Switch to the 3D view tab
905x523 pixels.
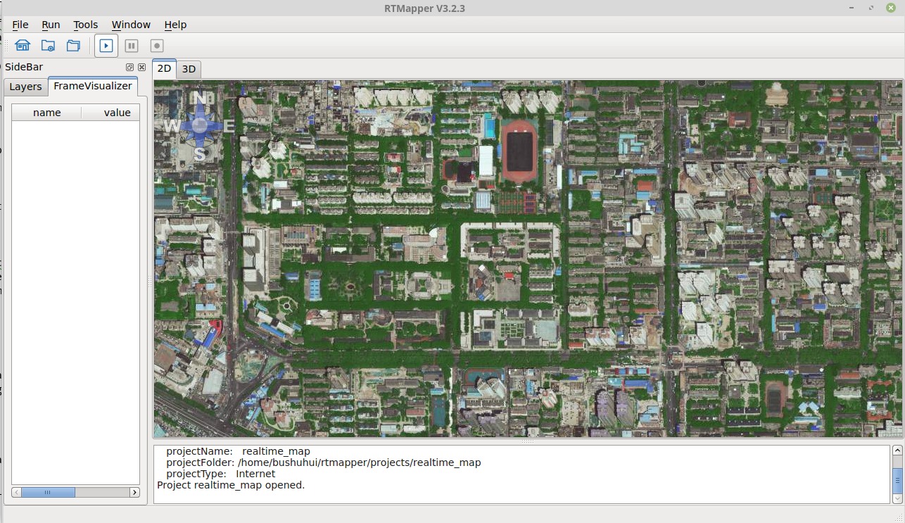coord(189,69)
